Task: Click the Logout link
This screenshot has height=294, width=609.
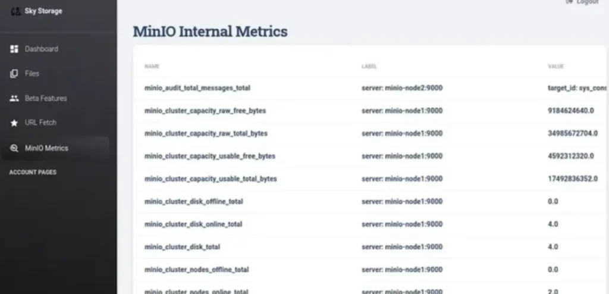Action: tap(586, 2)
